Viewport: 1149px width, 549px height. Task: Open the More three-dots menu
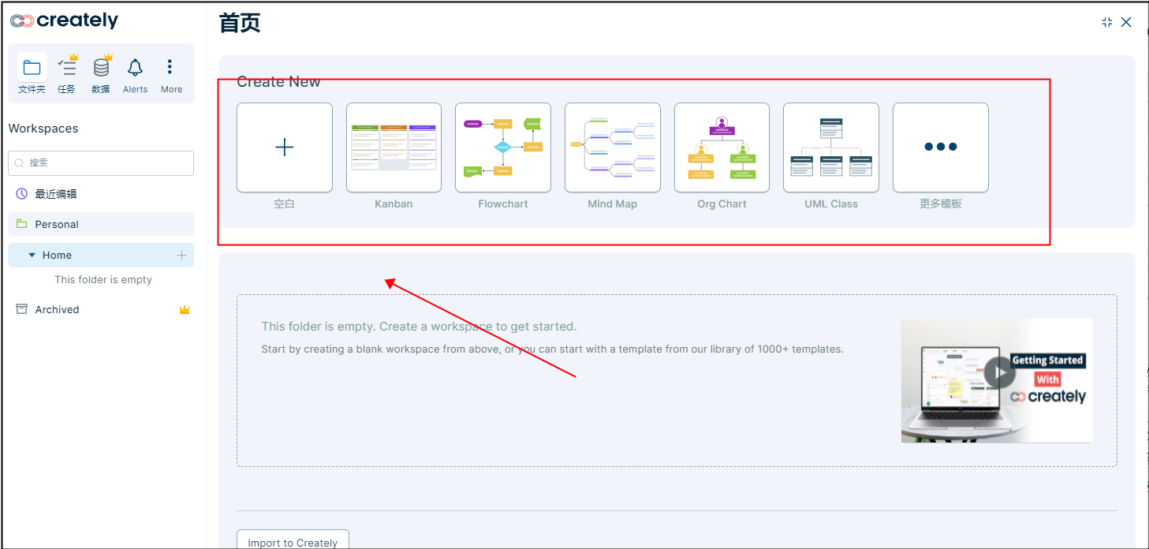[x=170, y=69]
